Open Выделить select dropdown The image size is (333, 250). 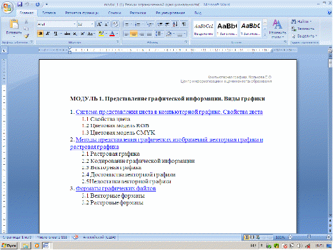(304, 36)
